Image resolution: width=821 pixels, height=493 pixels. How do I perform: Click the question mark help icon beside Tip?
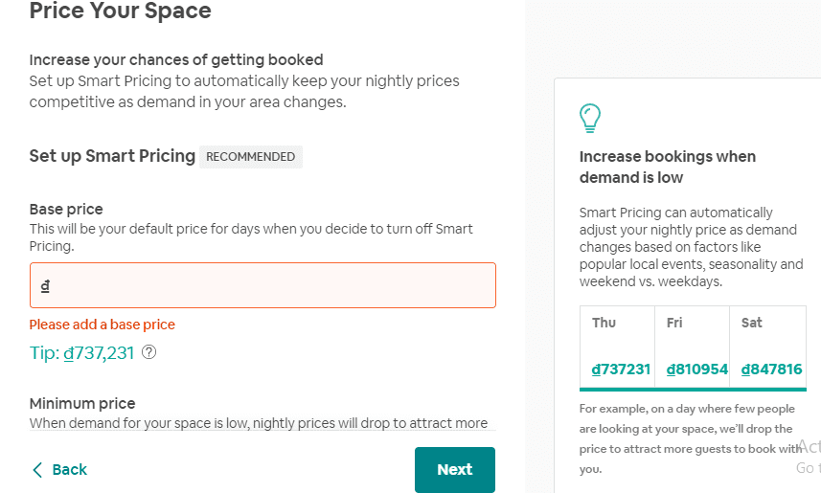coord(149,352)
